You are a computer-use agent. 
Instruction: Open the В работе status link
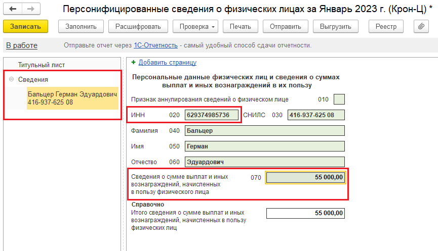(22, 45)
